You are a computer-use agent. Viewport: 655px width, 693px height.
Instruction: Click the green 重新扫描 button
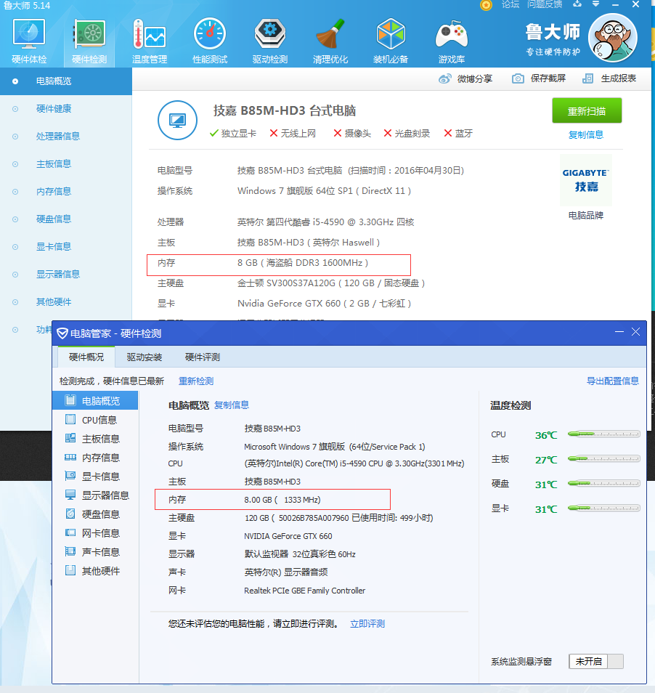click(587, 110)
